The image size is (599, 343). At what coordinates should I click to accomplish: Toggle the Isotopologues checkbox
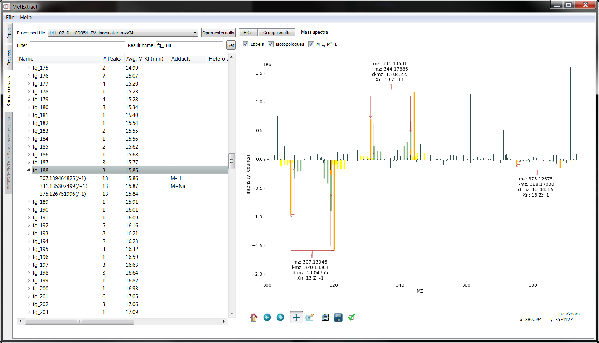pyautogui.click(x=271, y=44)
